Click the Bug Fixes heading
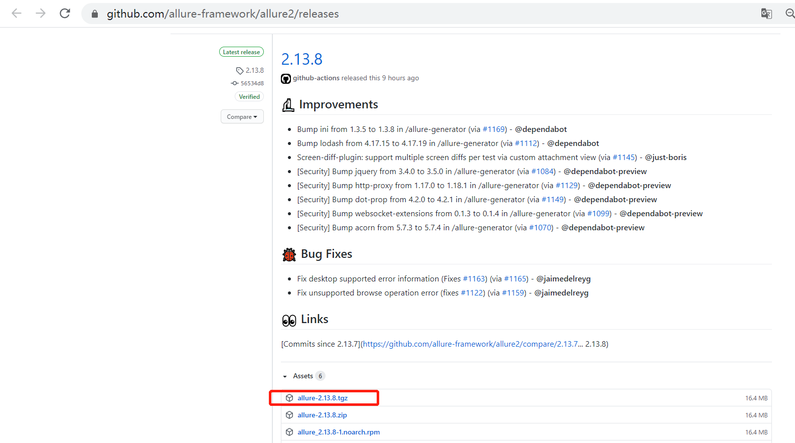Viewport: 795px width, 443px height. (327, 254)
